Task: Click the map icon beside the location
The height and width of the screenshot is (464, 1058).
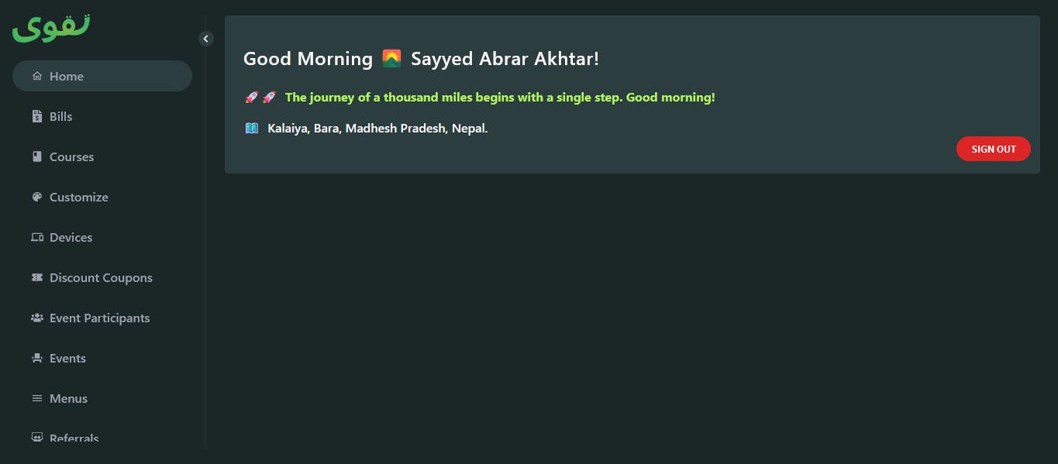Action: [251, 128]
